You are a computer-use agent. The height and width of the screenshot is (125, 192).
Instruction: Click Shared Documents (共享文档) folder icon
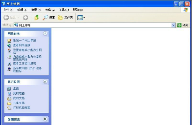tap(9, 104)
